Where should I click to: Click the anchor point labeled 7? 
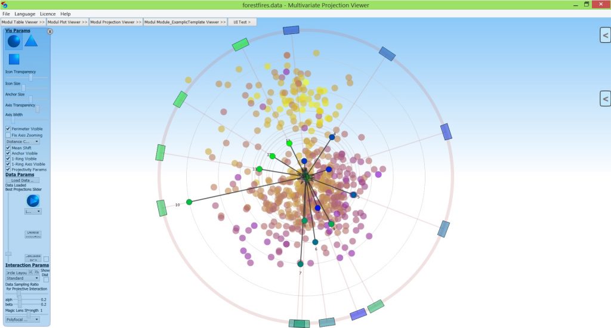300,264
